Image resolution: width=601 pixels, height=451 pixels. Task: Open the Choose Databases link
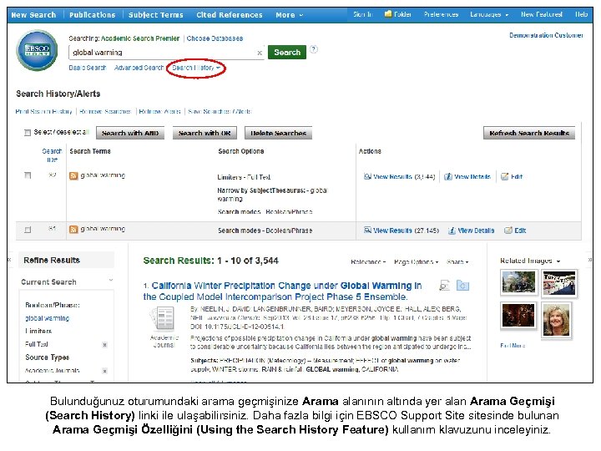215,38
